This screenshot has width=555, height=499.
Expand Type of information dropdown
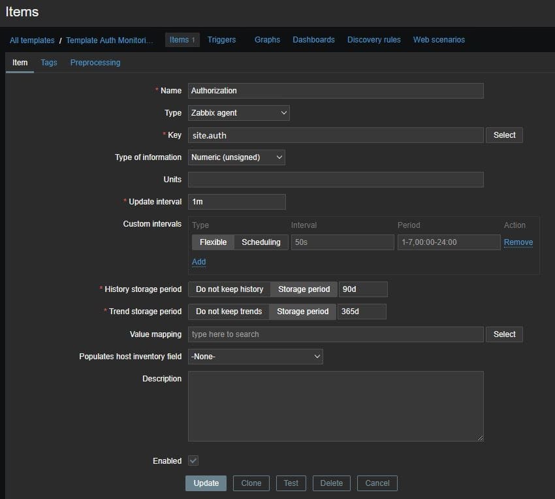pos(236,157)
